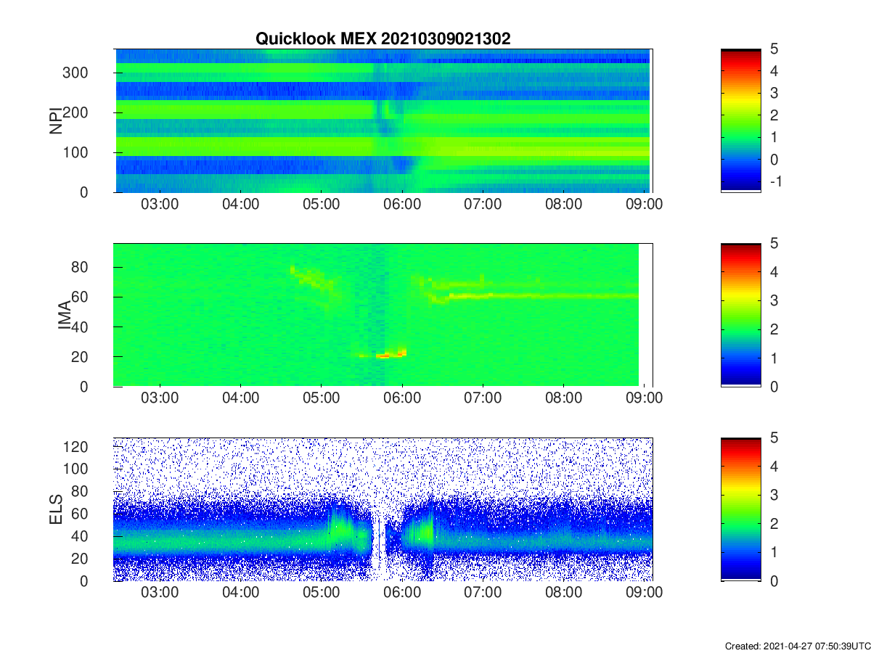The image size is (871, 653).
Task: Click the "ELS" y-axis label
Action: pyautogui.click(x=55, y=509)
